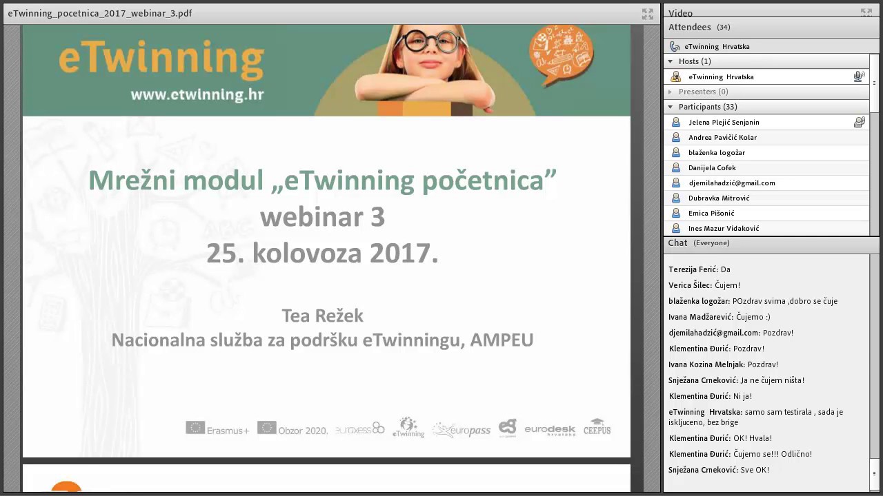883x496 pixels.
Task: Click the status icon next to Jelena Plejić Senjanin
Action: coord(859,122)
